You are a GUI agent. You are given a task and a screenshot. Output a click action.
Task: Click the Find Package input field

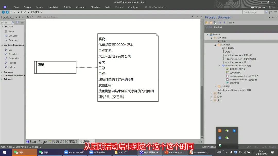pos(253,12)
